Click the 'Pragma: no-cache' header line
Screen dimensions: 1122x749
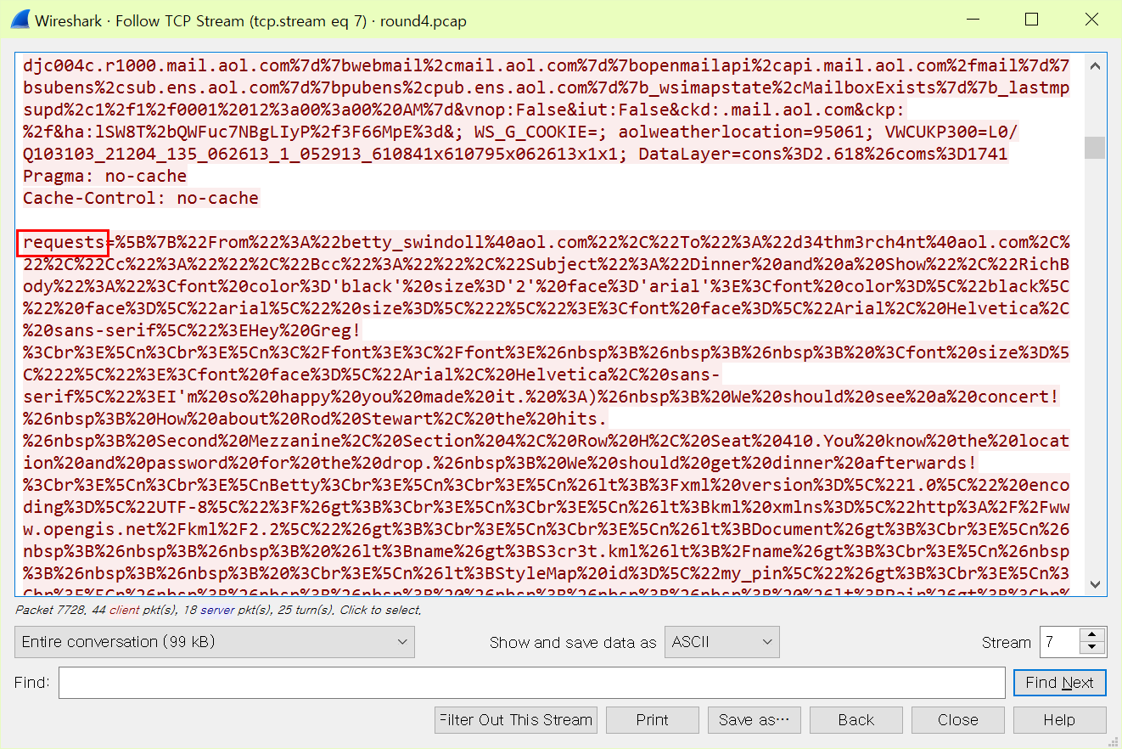click(x=105, y=177)
